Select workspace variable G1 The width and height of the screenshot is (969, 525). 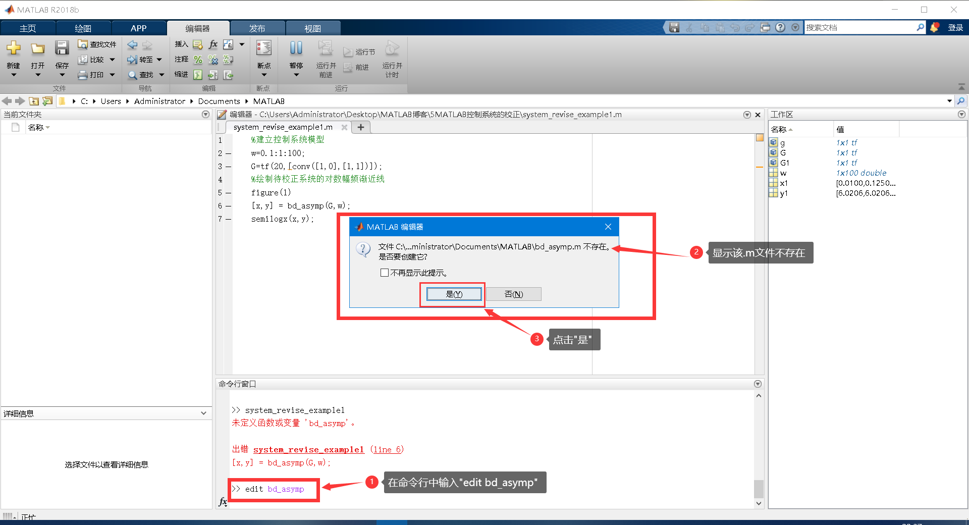[x=784, y=163]
